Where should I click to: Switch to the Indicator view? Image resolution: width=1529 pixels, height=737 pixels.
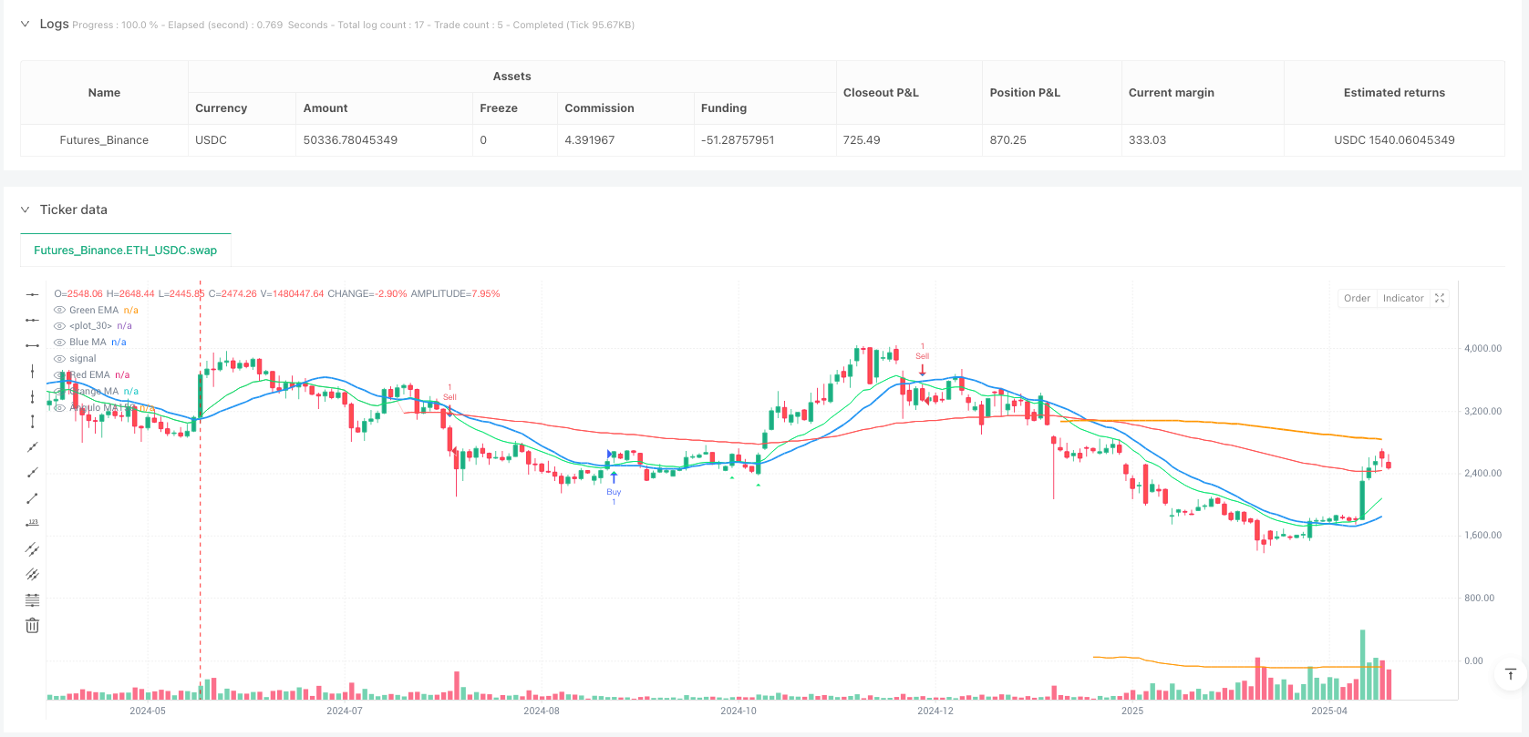click(1402, 298)
